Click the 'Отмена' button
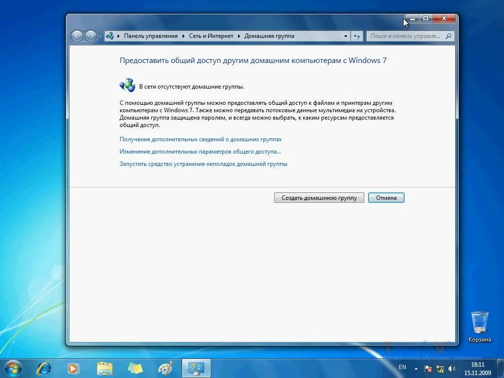The width and height of the screenshot is (504, 378). click(x=386, y=198)
